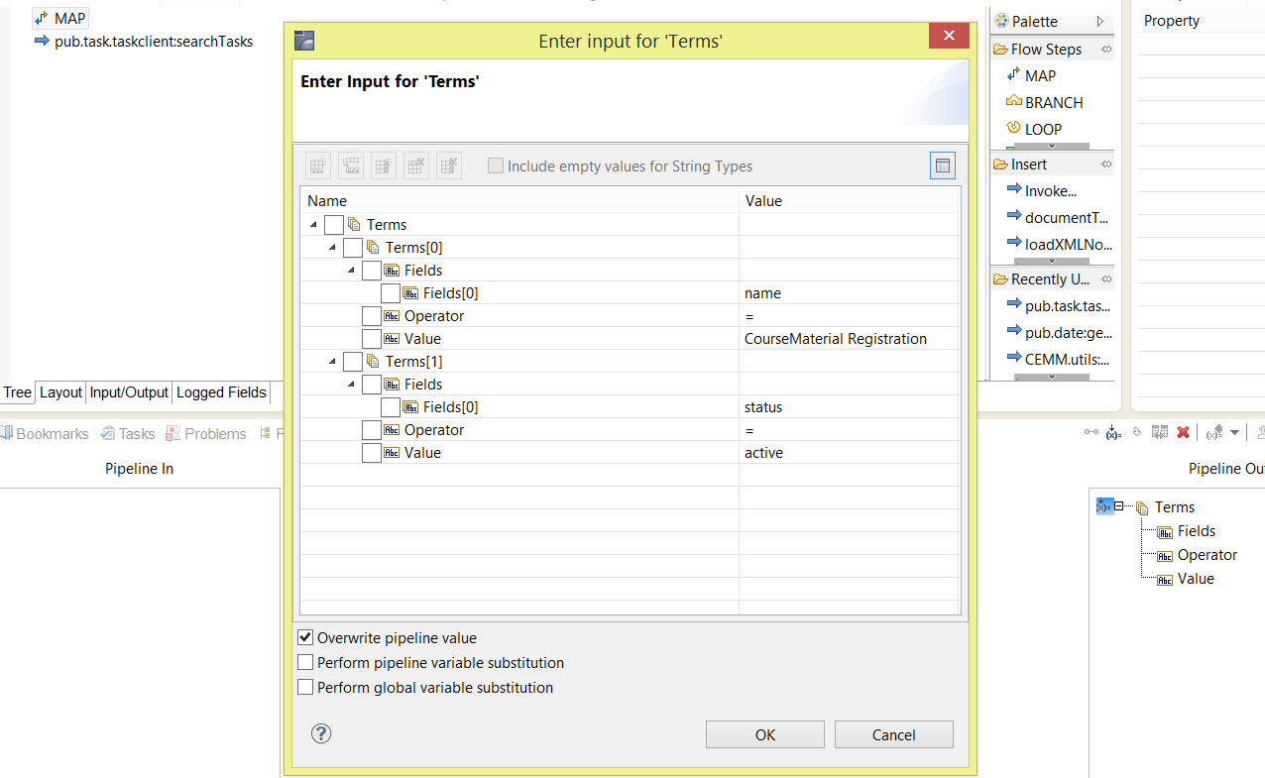Uncheck Overwrite pipeline value
This screenshot has height=778, width=1265.
(305, 637)
